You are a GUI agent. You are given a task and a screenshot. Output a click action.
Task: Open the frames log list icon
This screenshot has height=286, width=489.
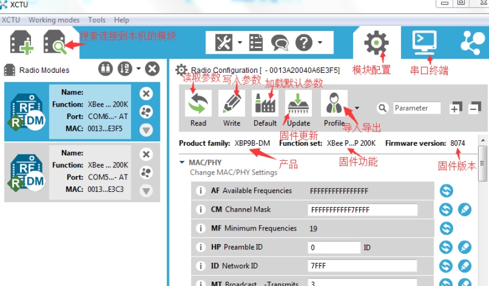(x=256, y=42)
